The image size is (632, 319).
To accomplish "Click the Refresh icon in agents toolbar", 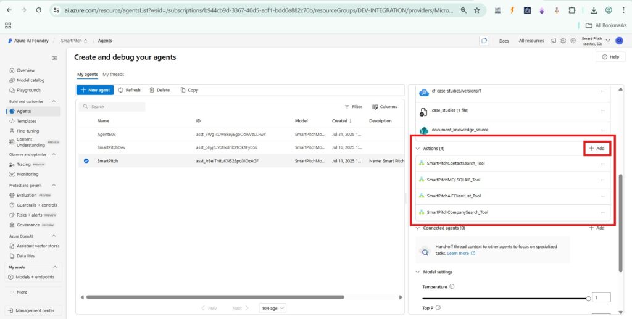I will (121, 90).
